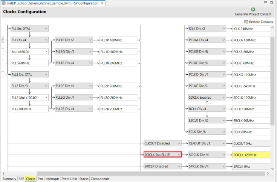Open the Stacks tab
This screenshot has height=182, width=277.
[x=84, y=179]
